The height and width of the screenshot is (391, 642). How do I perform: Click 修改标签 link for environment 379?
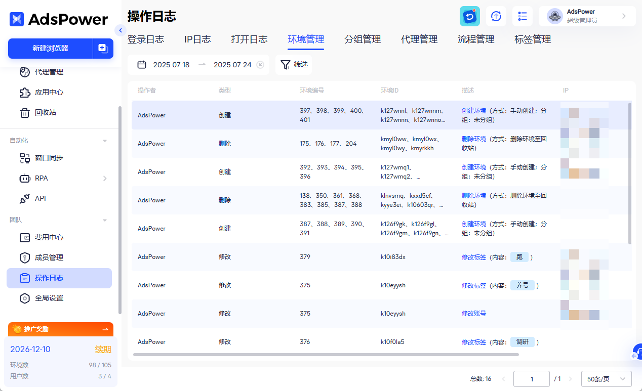(x=474, y=257)
